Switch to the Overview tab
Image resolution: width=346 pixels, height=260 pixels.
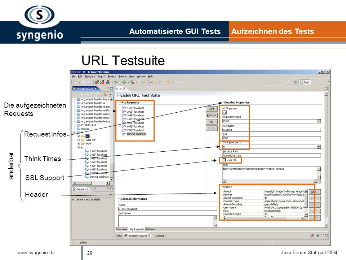pos(121,229)
